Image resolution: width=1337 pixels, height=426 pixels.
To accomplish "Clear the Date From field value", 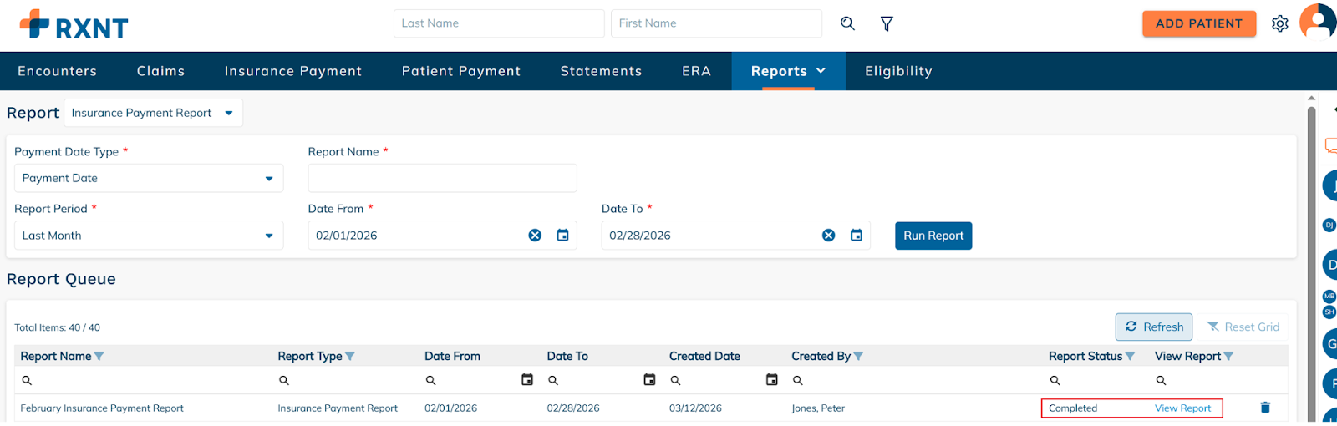I will pos(535,236).
